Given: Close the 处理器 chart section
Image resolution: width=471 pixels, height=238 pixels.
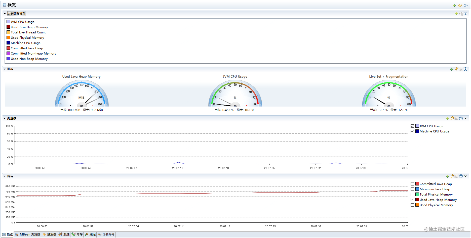Looking at the screenshot, I should click(x=465, y=118).
